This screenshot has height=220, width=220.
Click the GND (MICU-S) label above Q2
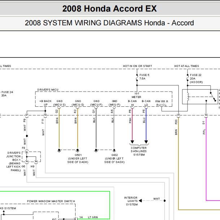[59, 103]
